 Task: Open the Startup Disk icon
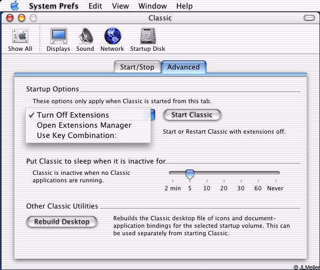coord(148,36)
